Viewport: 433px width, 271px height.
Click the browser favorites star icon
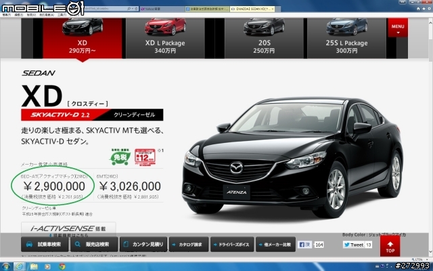424,9
